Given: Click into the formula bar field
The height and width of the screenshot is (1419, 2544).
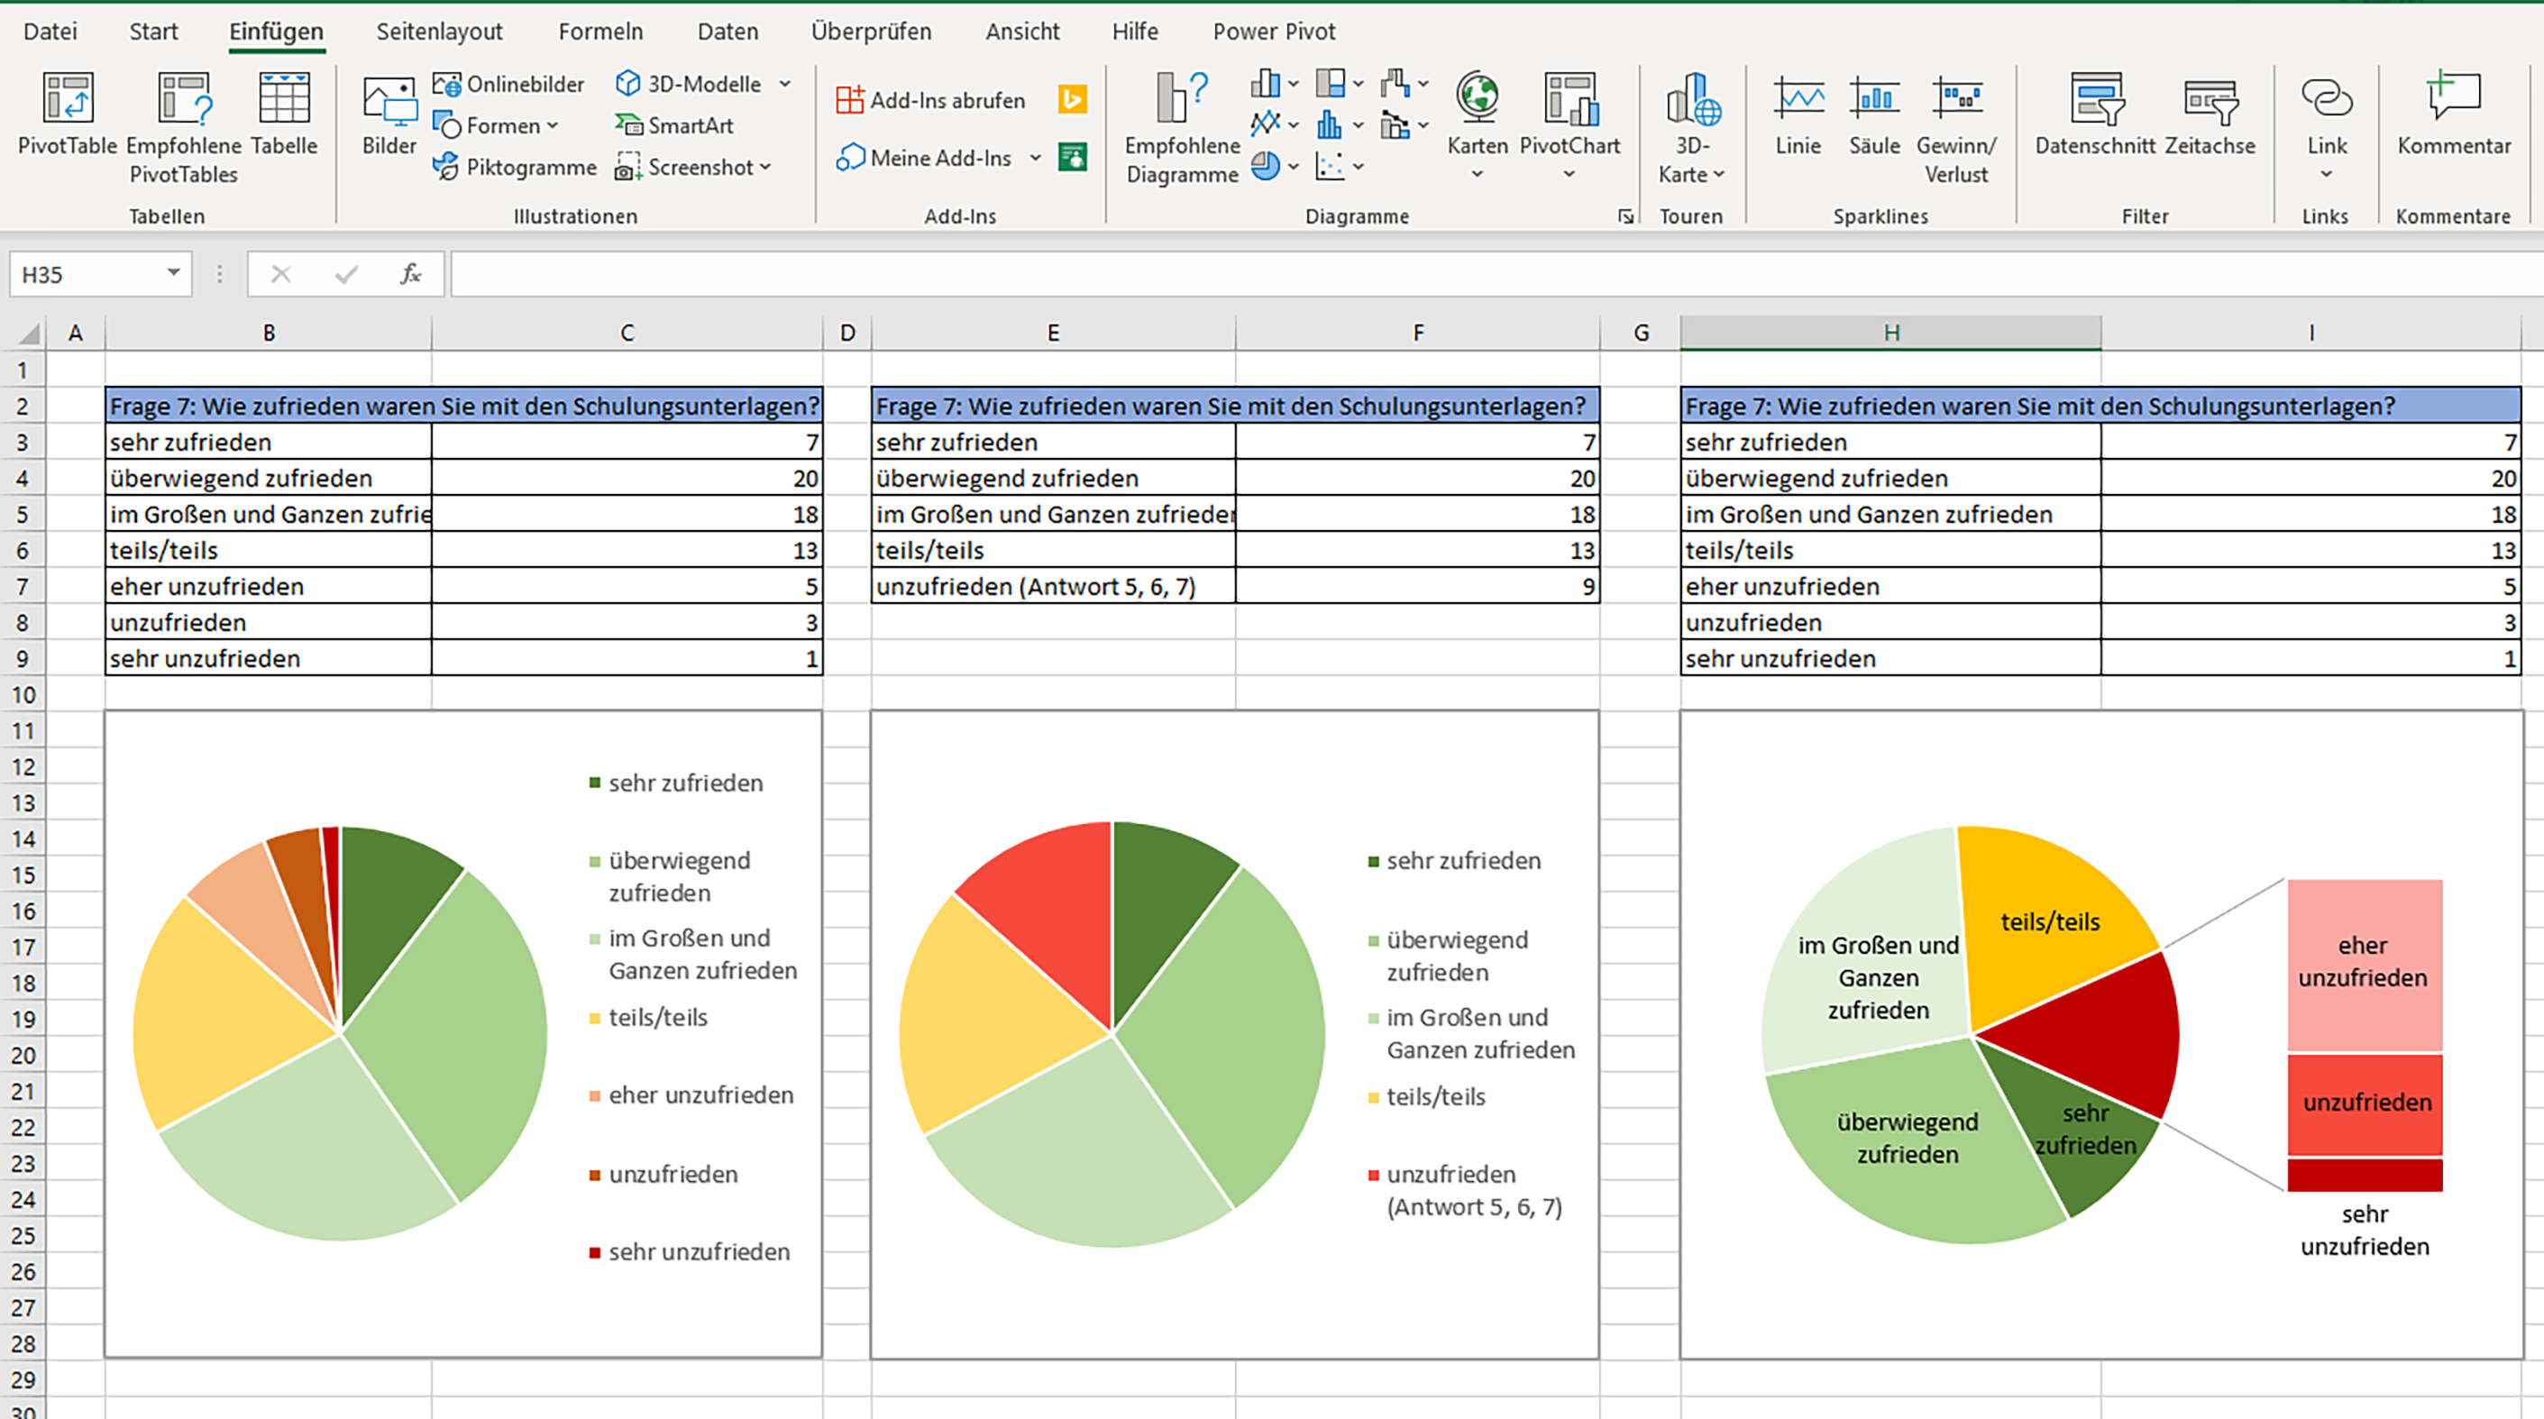Looking at the screenshot, I should (x=1383, y=273).
